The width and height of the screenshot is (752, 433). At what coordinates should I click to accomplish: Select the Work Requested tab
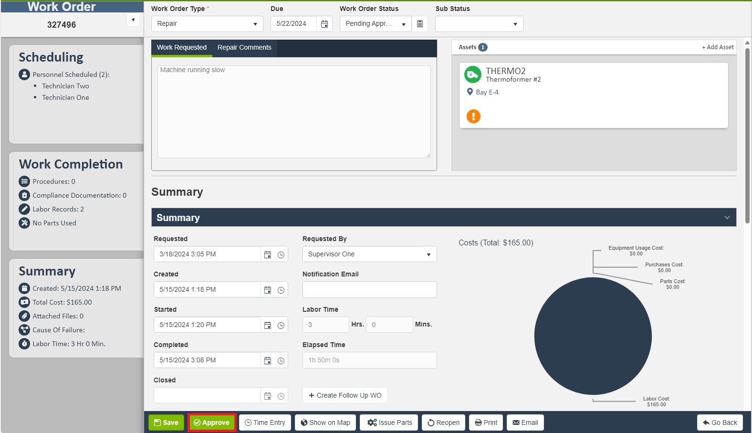pyautogui.click(x=181, y=47)
